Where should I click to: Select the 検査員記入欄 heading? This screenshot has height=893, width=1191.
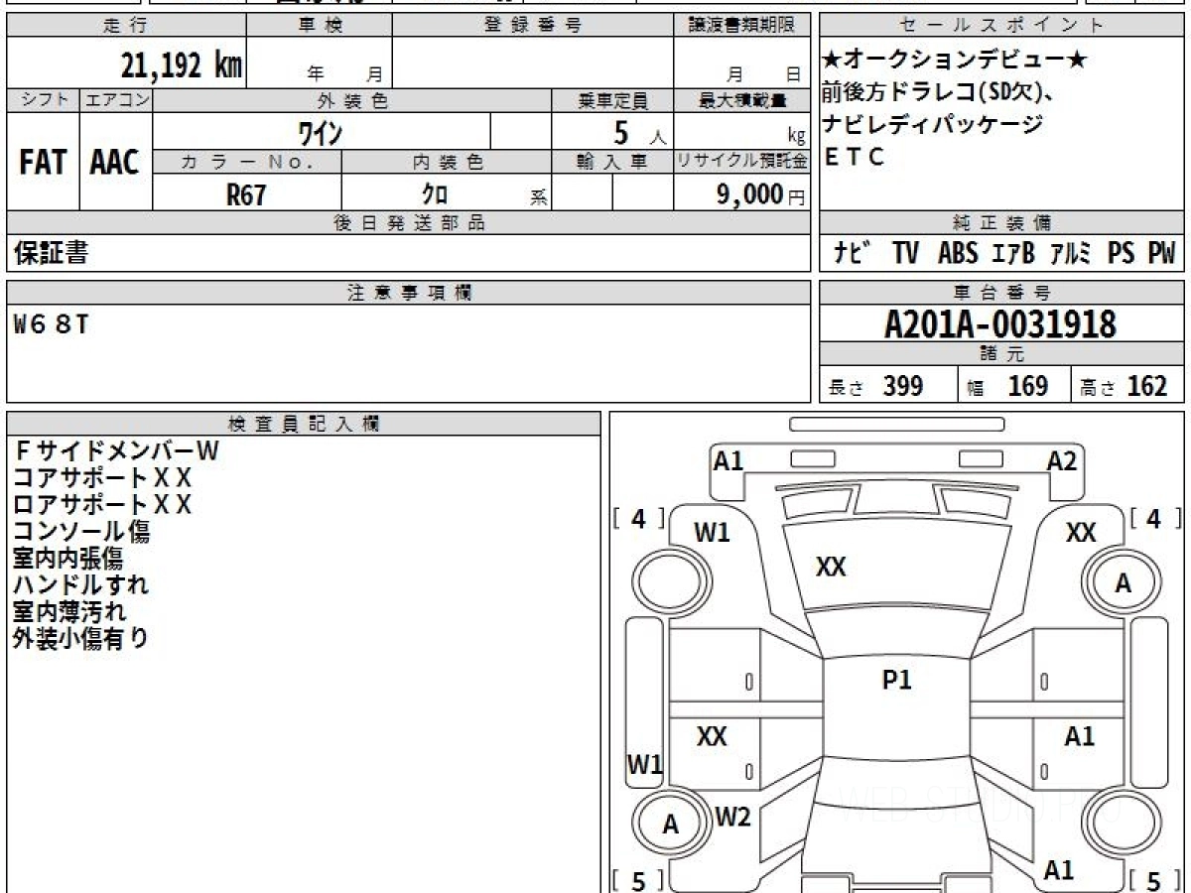tap(304, 424)
